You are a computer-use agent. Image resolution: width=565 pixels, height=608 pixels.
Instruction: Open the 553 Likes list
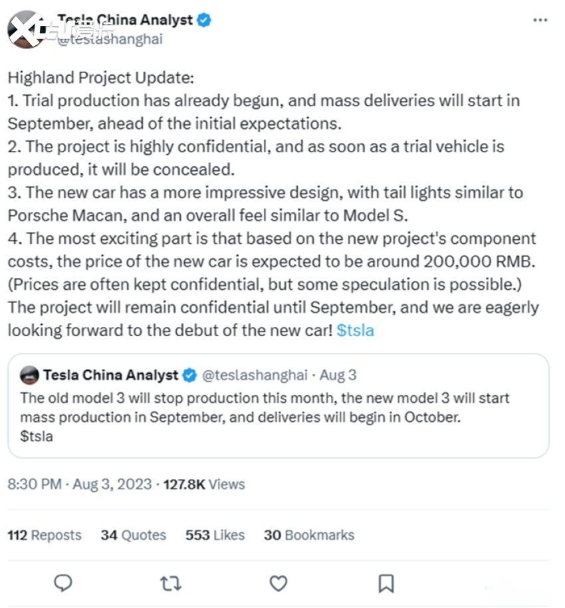(215, 535)
